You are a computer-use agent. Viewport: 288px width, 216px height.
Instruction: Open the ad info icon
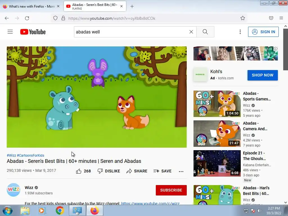tap(276, 49)
